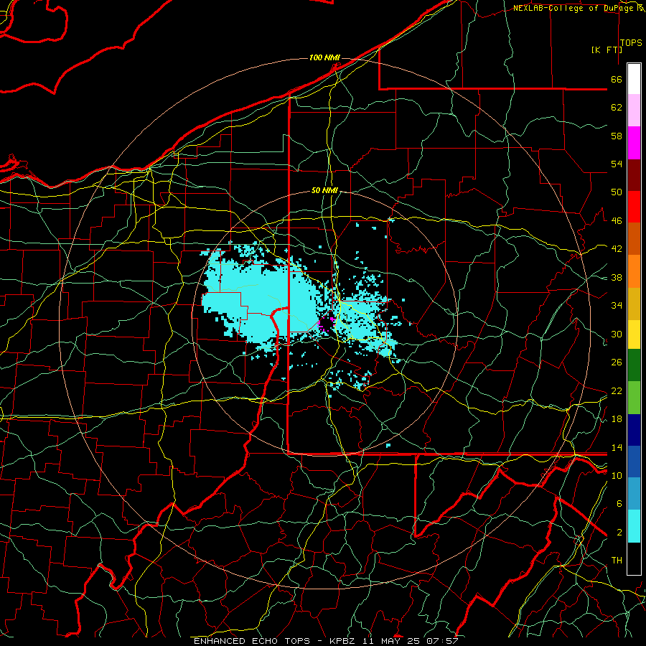Click legend value "34"
The image size is (646, 646).
[617, 305]
